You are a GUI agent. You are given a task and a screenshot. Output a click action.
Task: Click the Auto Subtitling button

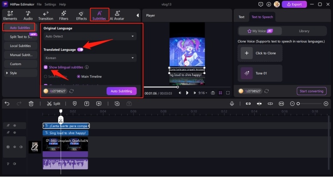point(122,91)
